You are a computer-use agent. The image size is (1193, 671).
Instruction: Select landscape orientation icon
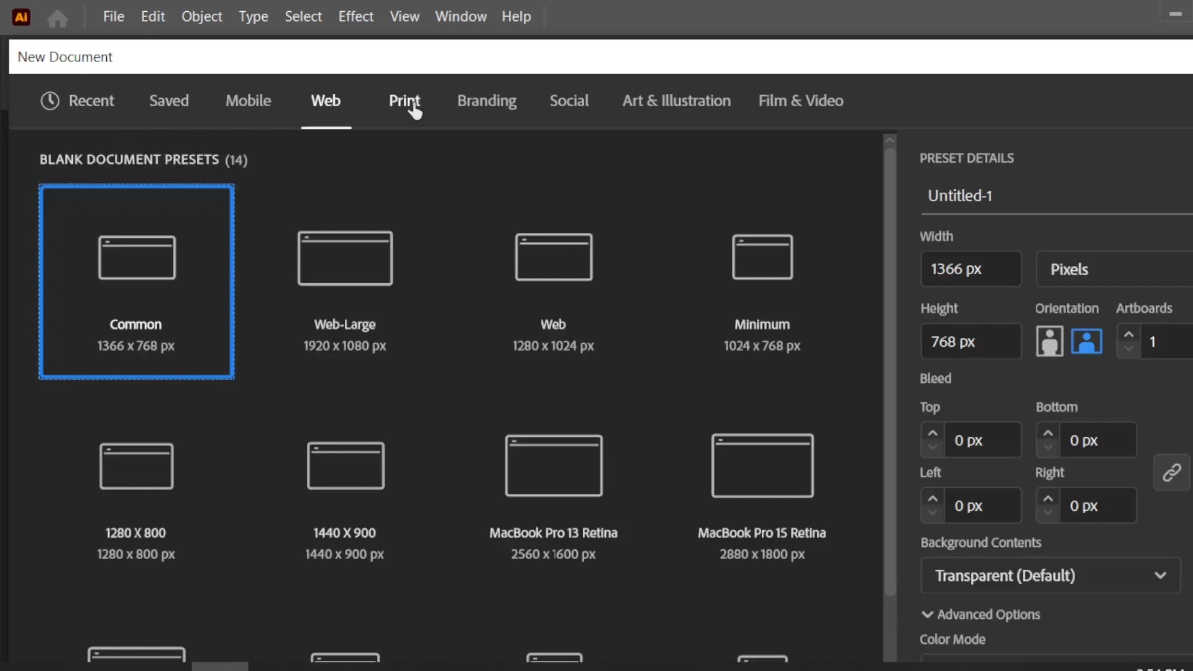1087,341
